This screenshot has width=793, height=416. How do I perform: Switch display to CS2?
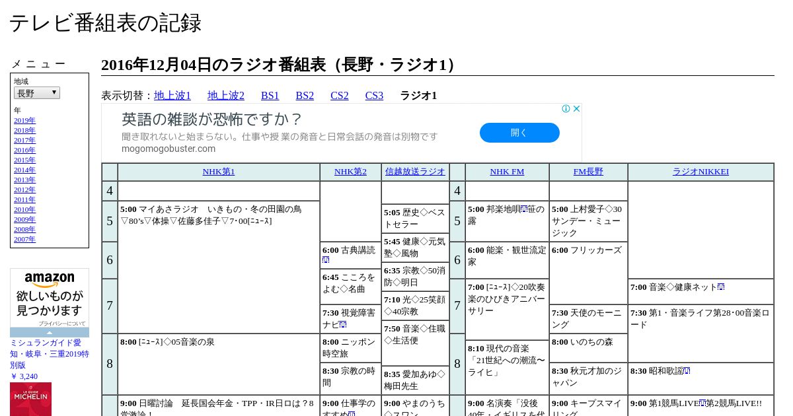(x=340, y=95)
